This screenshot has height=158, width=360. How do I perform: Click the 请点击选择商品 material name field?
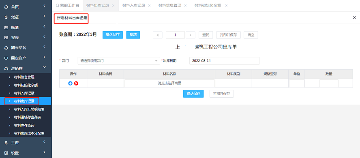[x=169, y=83]
